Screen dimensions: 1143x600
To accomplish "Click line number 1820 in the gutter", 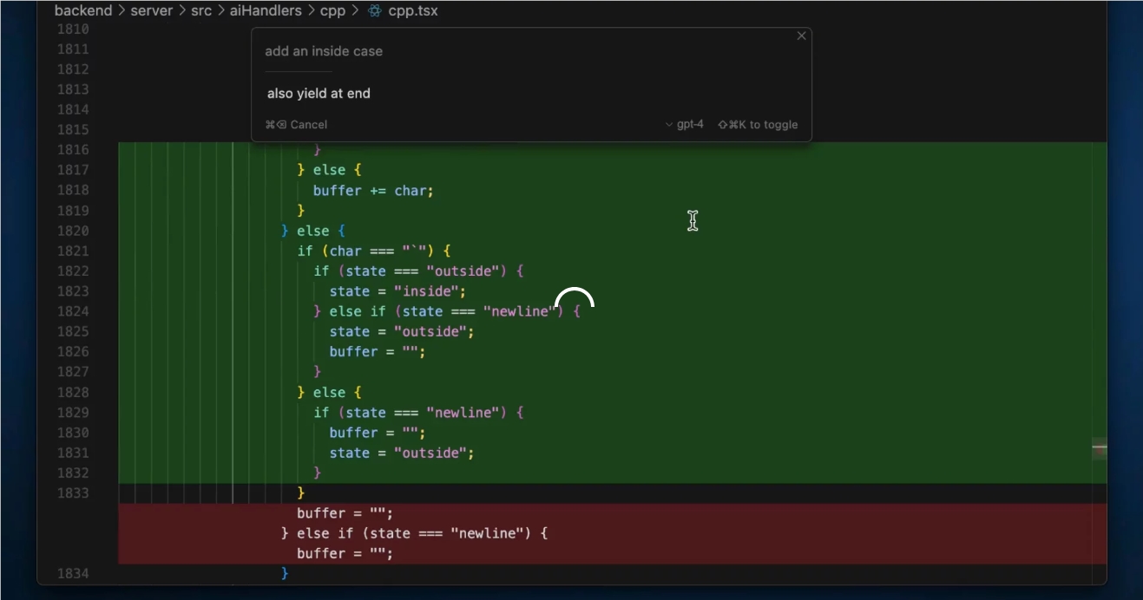I will [x=73, y=231].
